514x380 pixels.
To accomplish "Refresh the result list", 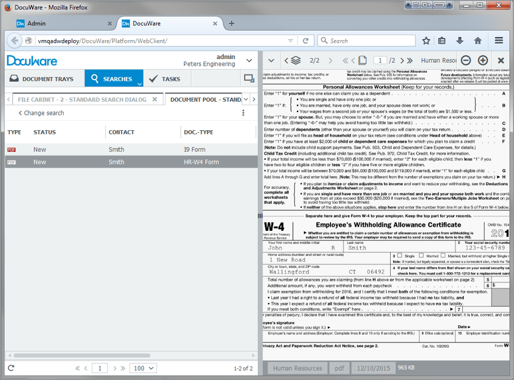I will pyautogui.click(x=11, y=368).
